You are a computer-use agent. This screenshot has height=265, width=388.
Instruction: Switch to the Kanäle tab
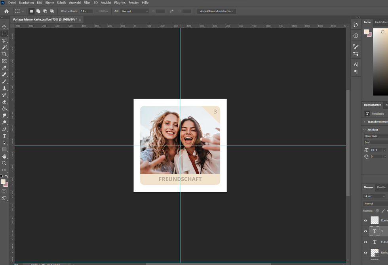381,187
